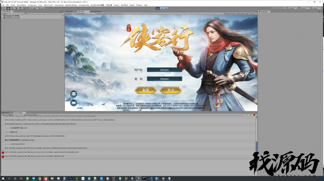This screenshot has height=181, width=324.
Task: Select the Move transform tool
Action: tap(8, 9)
